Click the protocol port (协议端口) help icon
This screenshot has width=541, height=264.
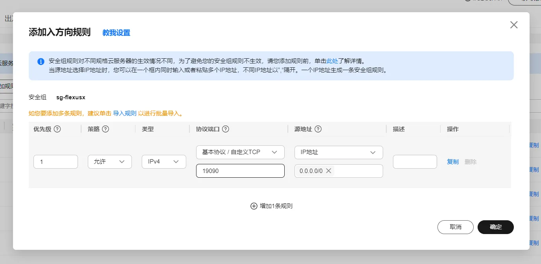226,129
